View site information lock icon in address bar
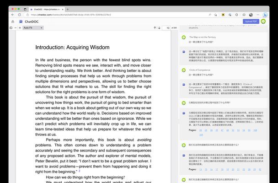The image size is (278, 183). click(27, 15)
